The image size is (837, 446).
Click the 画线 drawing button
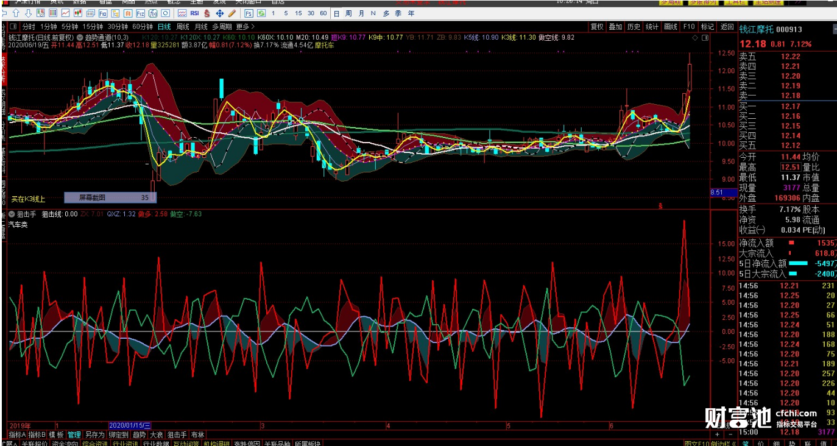pyautogui.click(x=670, y=27)
